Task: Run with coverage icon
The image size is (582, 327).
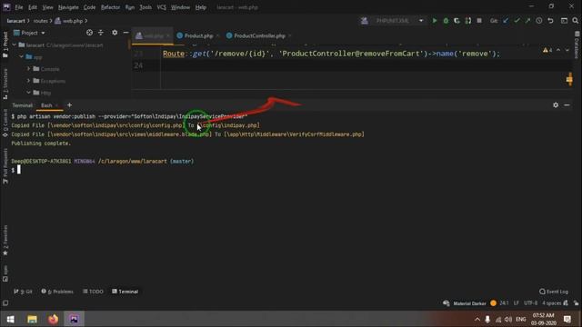Action: point(457,21)
